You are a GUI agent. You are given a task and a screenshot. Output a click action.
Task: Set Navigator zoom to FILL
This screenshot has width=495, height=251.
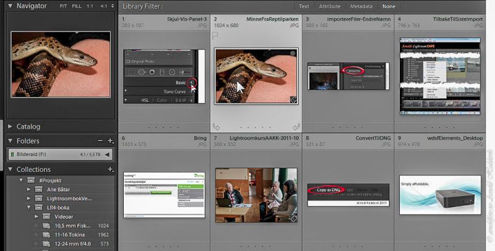[x=77, y=6]
